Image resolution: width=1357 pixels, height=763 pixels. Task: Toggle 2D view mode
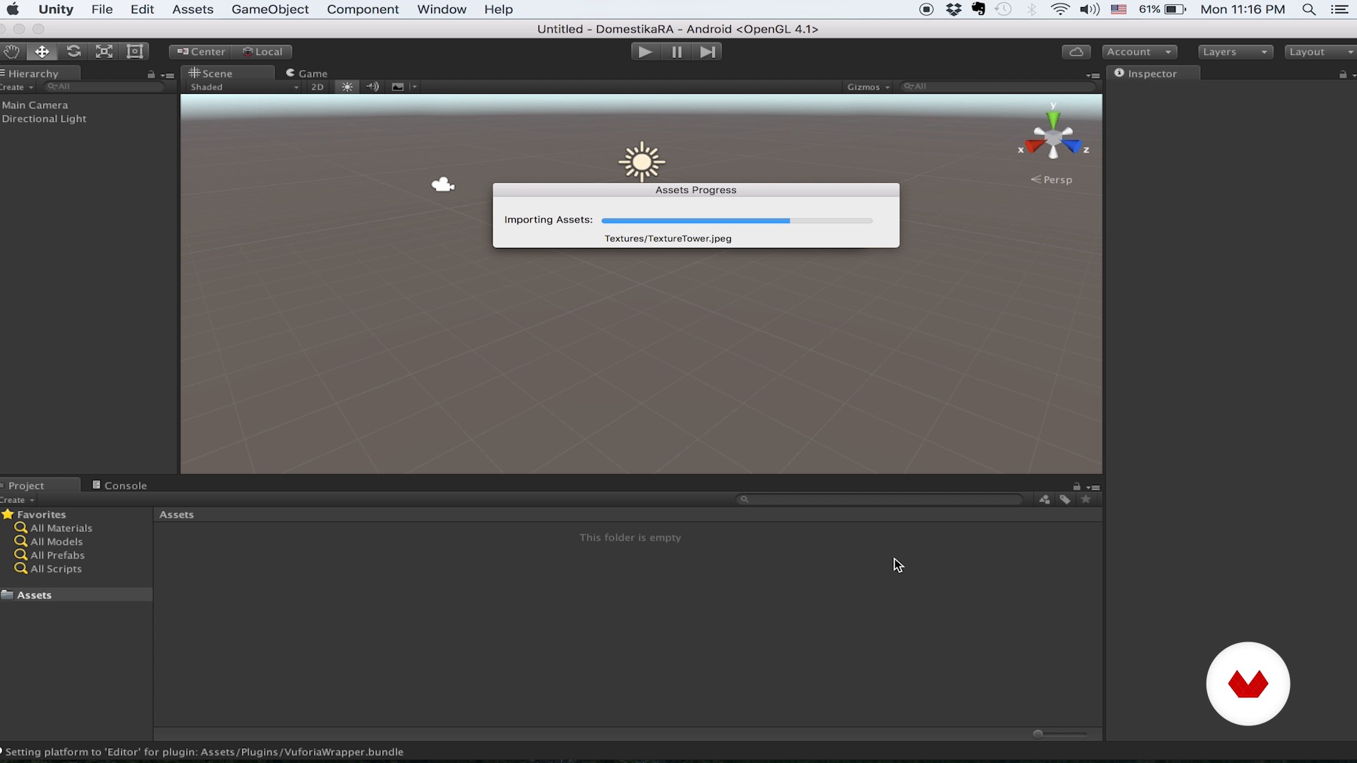click(317, 87)
